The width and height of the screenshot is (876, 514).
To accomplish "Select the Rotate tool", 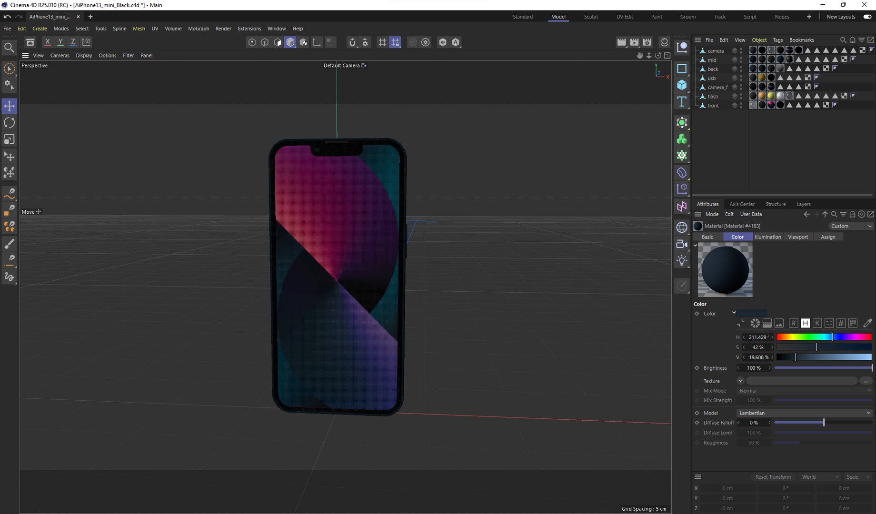I will click(10, 122).
